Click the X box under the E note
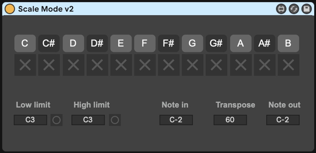The height and width of the screenshot is (153, 316). (121, 65)
